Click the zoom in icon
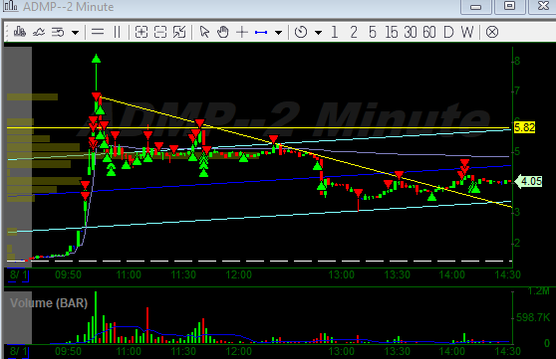Image resolution: width=556 pixels, height=359 pixels. [x=141, y=32]
